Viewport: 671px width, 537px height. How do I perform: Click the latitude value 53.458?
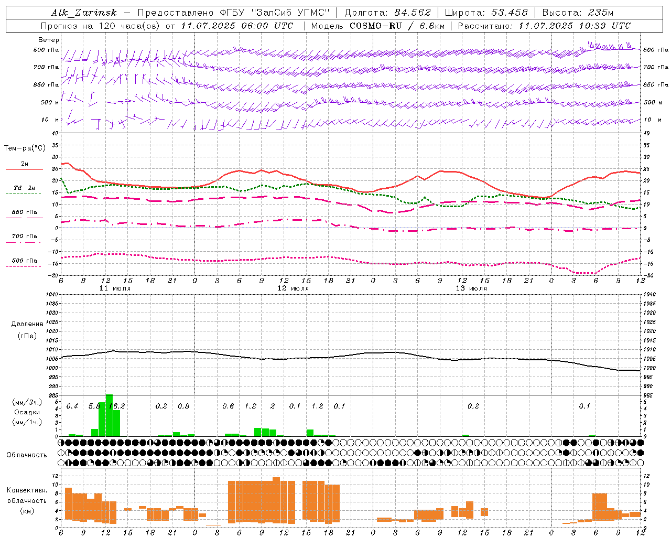click(x=510, y=13)
